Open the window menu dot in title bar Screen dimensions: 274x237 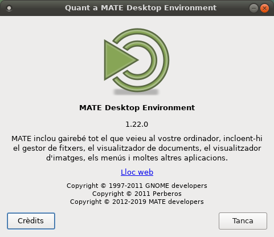(9, 8)
